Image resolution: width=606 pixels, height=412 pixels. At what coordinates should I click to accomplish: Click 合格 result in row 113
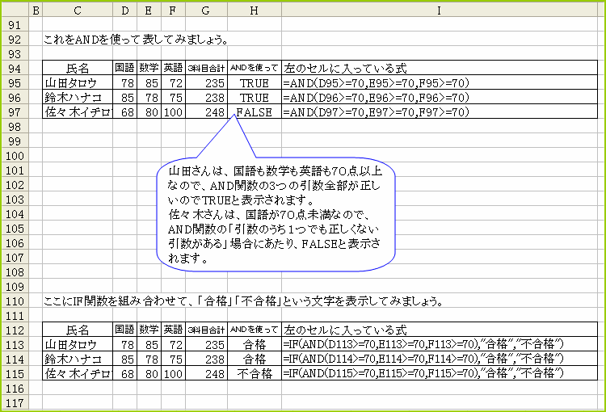(x=255, y=345)
